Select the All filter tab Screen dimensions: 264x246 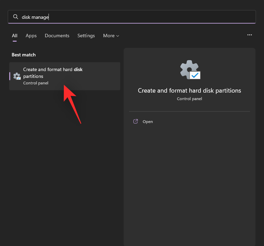15,36
